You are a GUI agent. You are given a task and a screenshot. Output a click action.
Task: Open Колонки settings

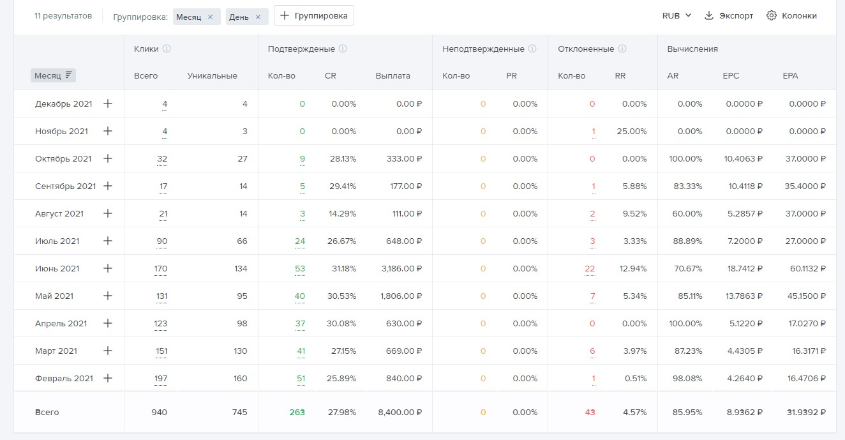(791, 16)
